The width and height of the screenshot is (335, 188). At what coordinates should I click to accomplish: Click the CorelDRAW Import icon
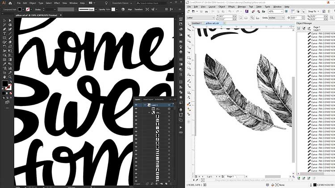tap(253, 11)
